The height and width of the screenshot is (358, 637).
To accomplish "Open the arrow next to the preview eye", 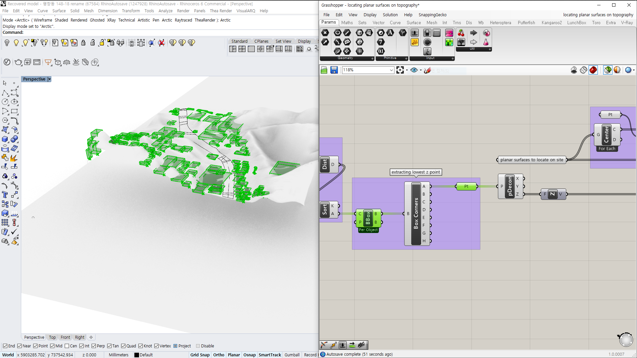I will 421,70.
